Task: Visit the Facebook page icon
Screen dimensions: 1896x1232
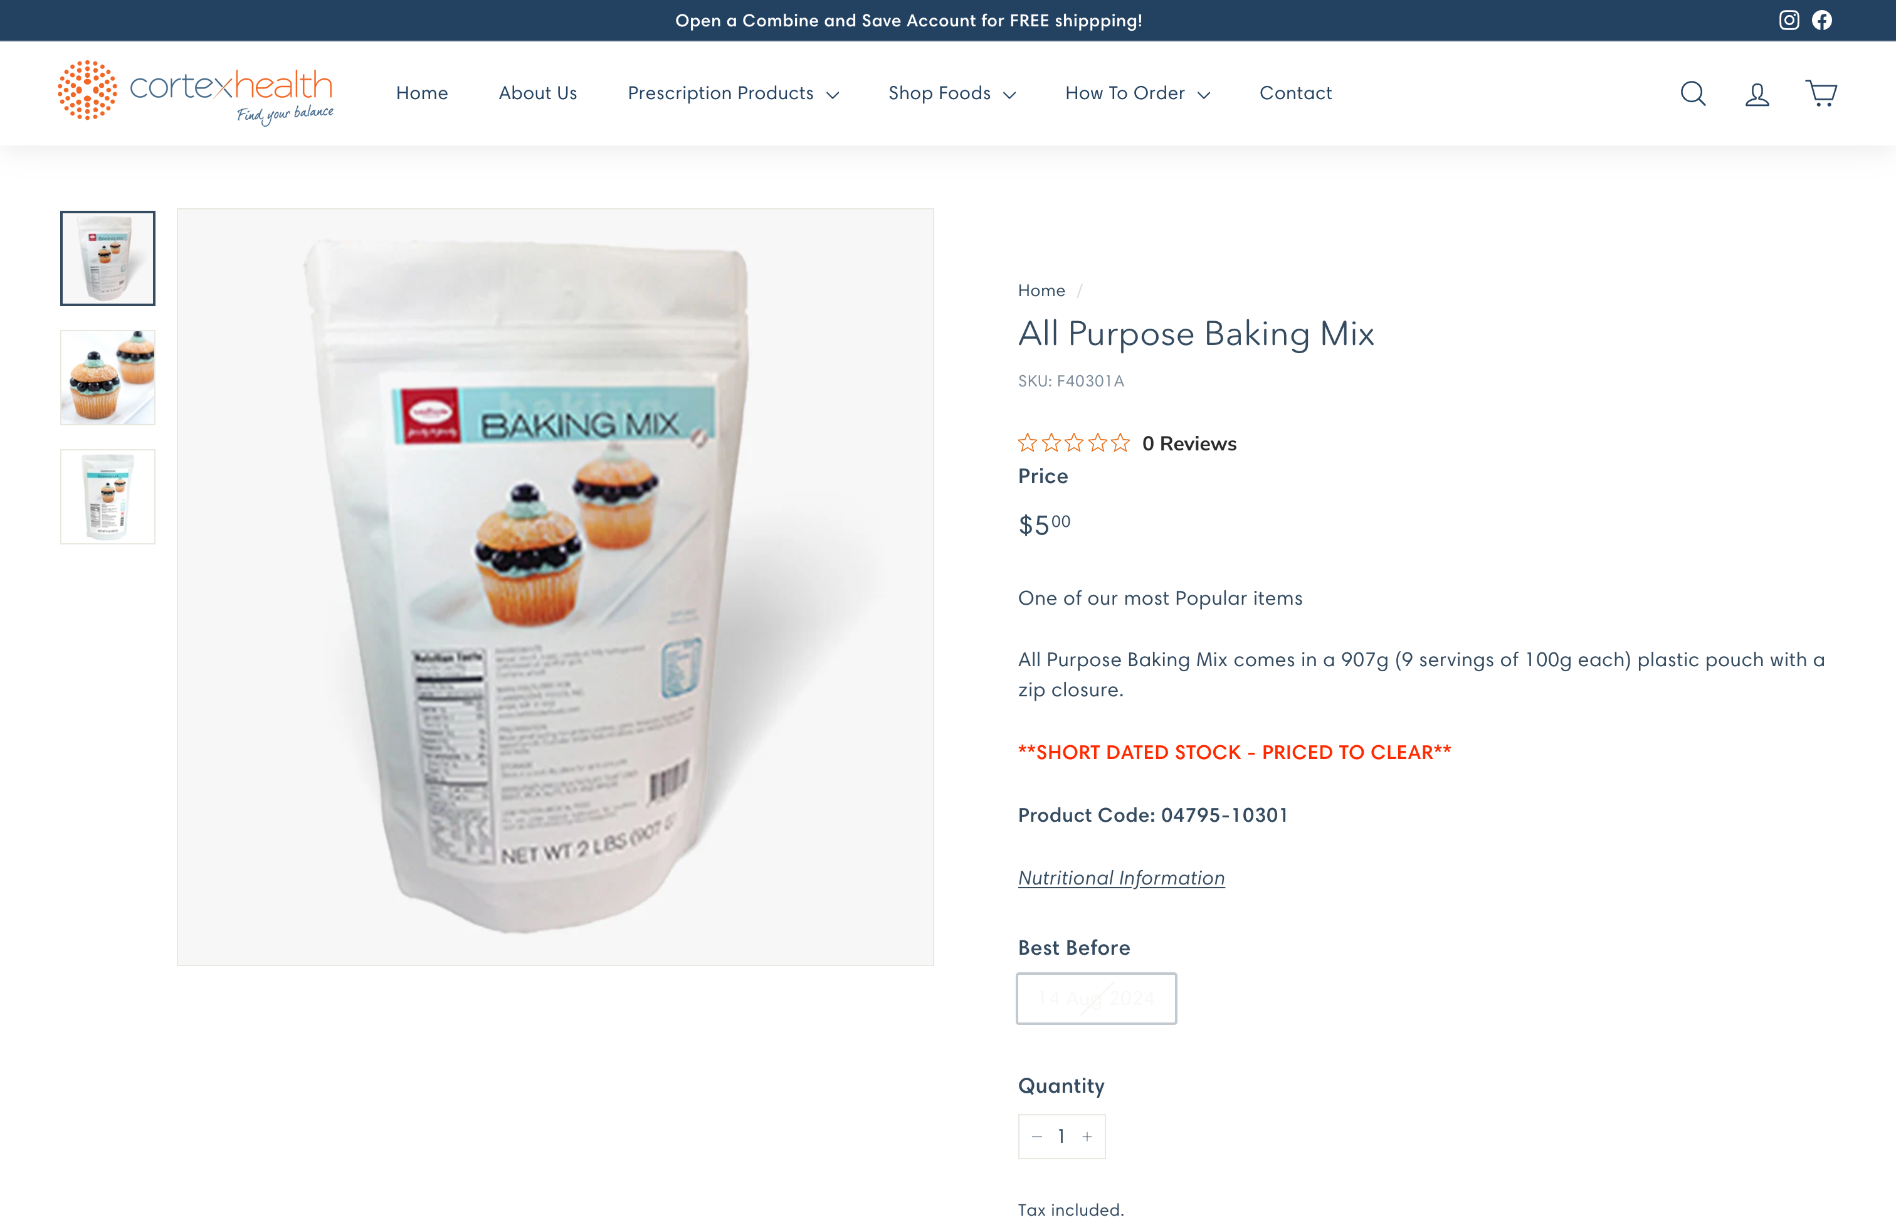Action: [x=1822, y=20]
